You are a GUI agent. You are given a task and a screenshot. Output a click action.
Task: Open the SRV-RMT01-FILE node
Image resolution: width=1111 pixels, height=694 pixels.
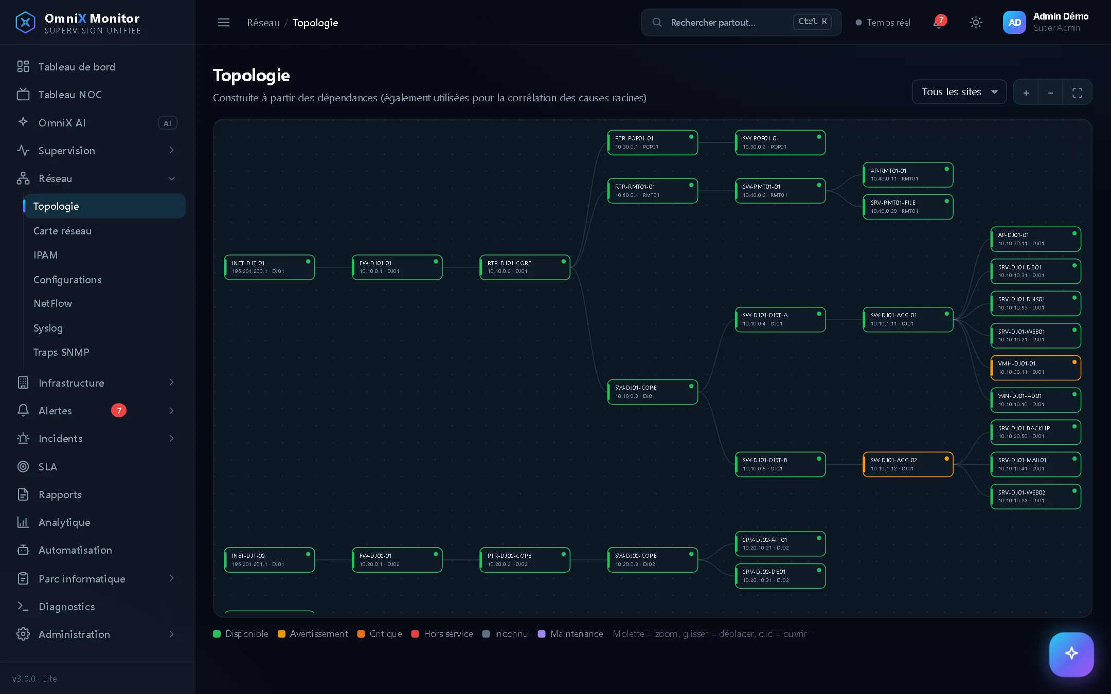click(x=908, y=207)
